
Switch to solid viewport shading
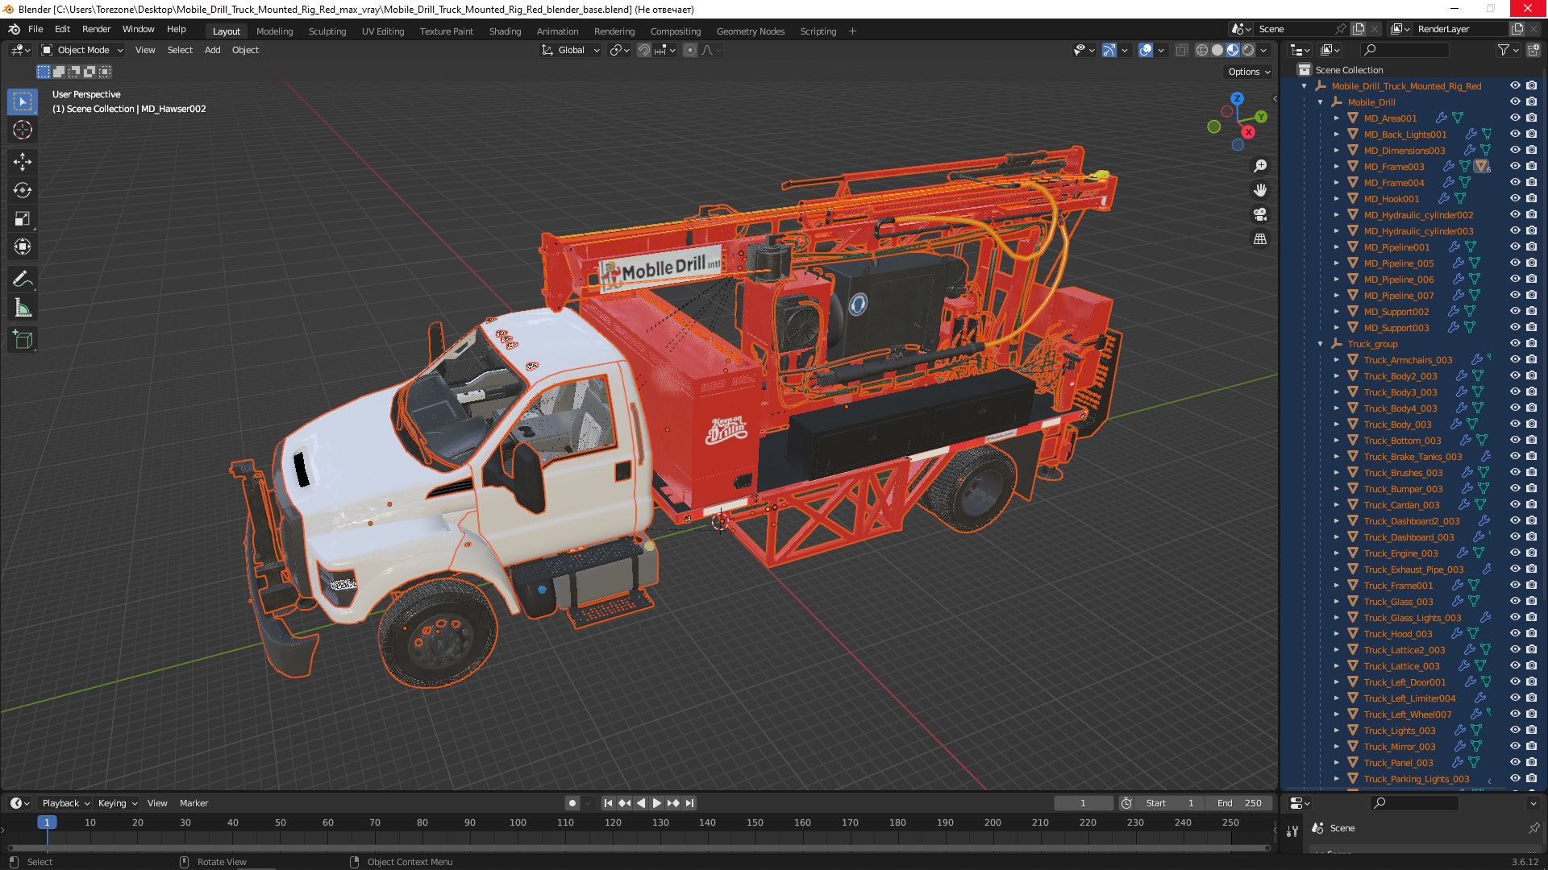coord(1217,50)
